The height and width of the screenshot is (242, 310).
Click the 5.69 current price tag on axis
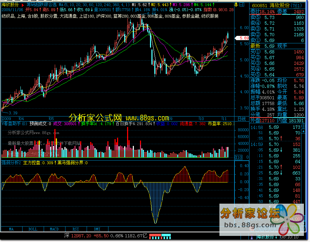tap(242, 38)
